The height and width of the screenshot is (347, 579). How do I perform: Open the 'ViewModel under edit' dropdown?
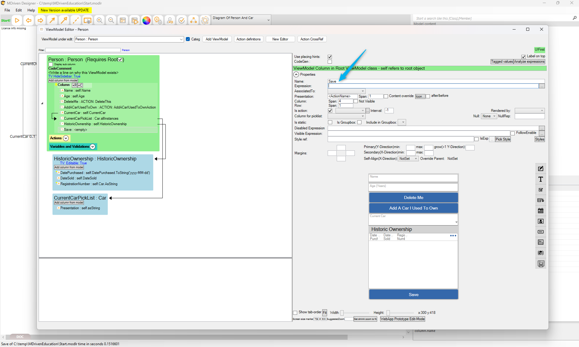(181, 39)
